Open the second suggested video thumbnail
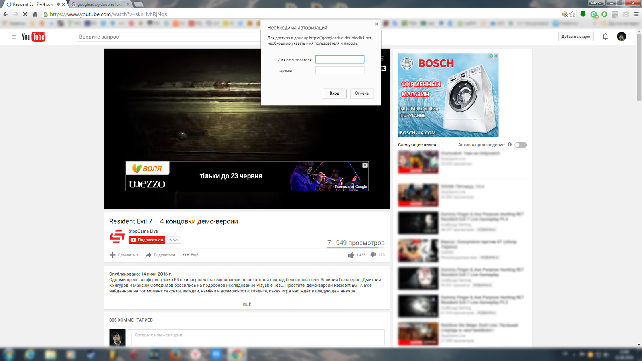Viewport: 642px width, 361px height. pos(418,195)
